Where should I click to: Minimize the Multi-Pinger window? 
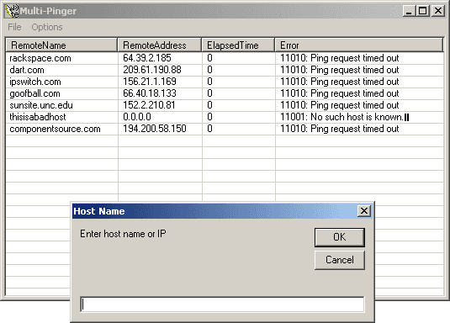pyautogui.click(x=409, y=11)
